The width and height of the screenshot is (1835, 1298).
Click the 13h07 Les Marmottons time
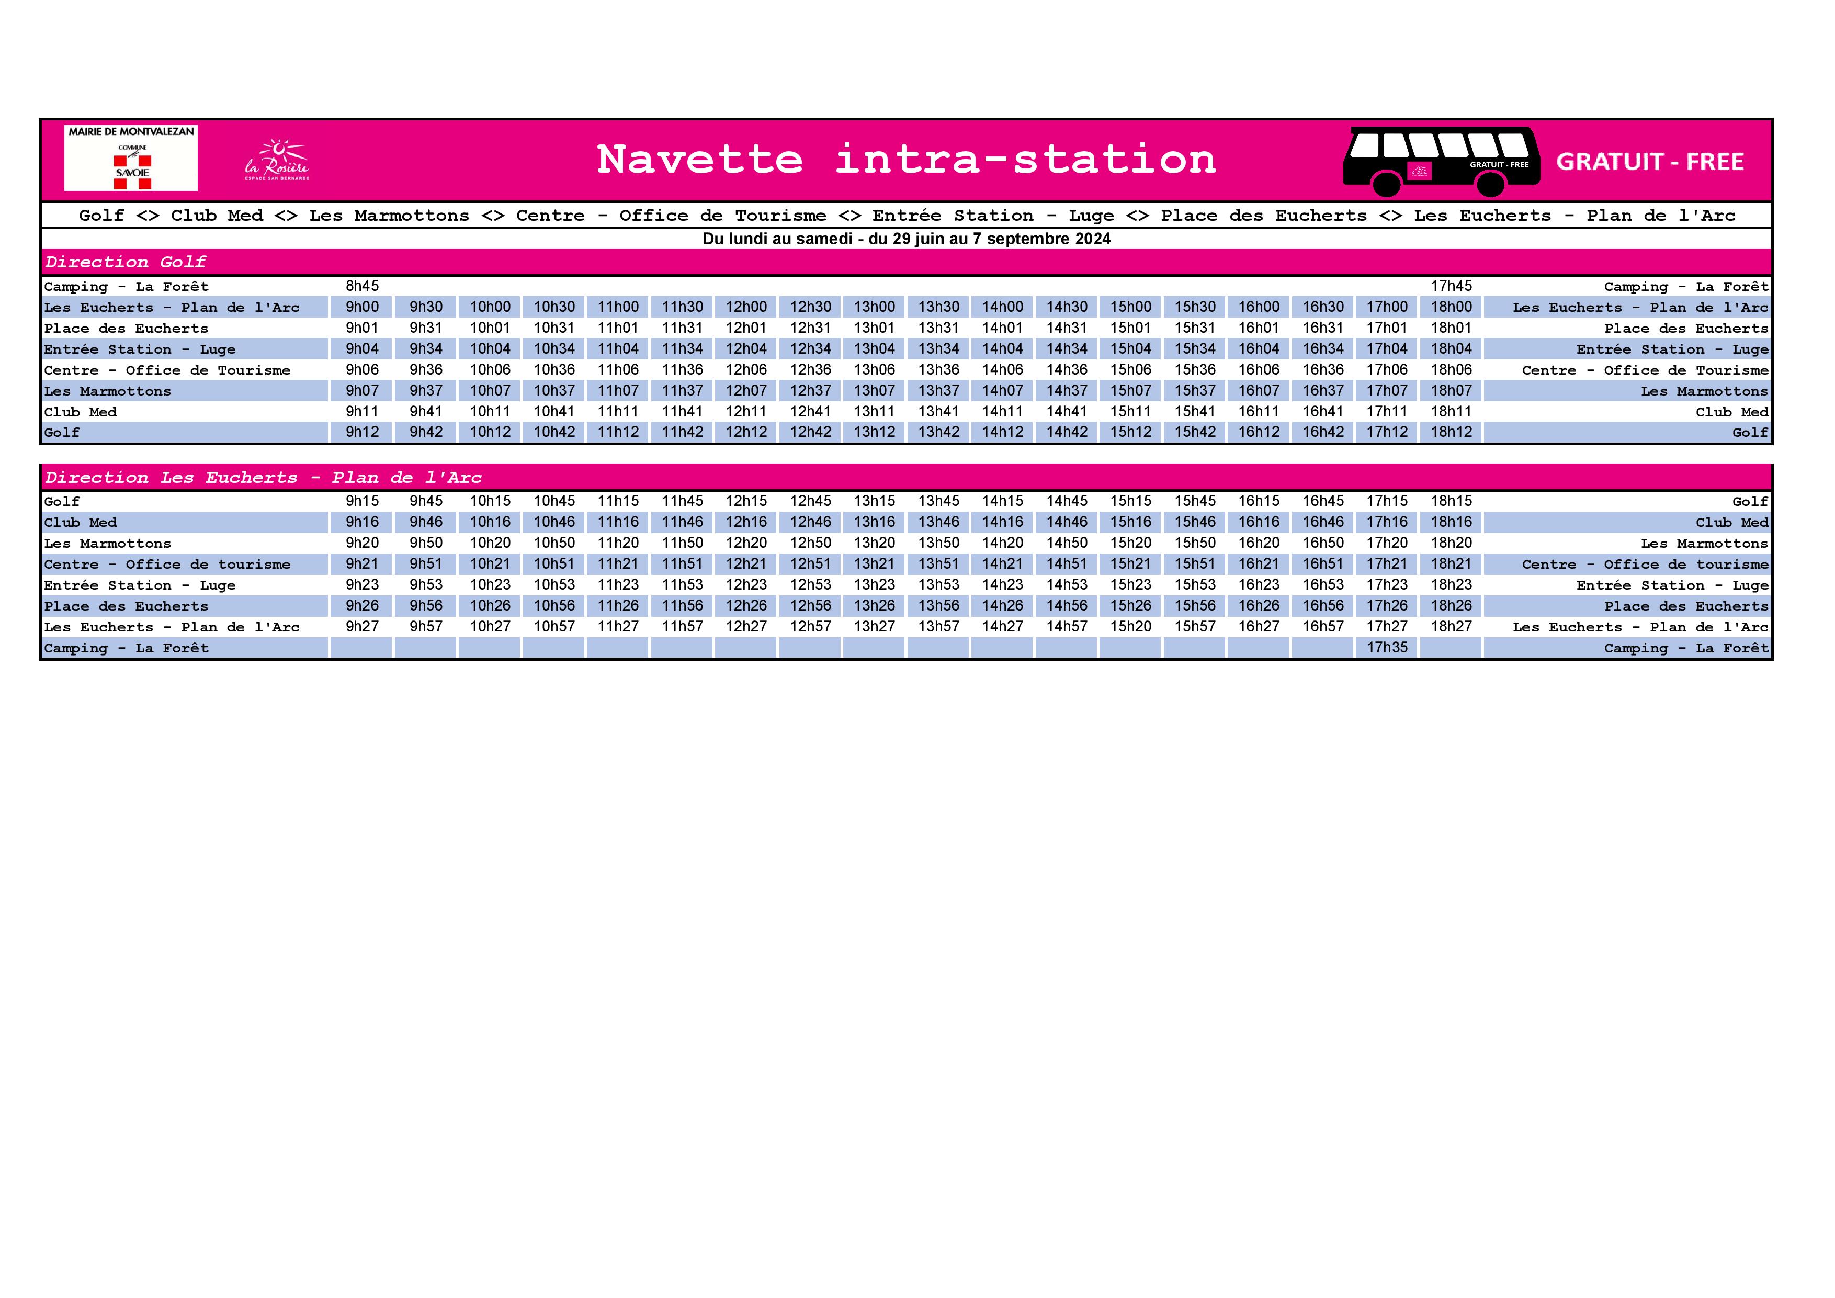pos(874,391)
